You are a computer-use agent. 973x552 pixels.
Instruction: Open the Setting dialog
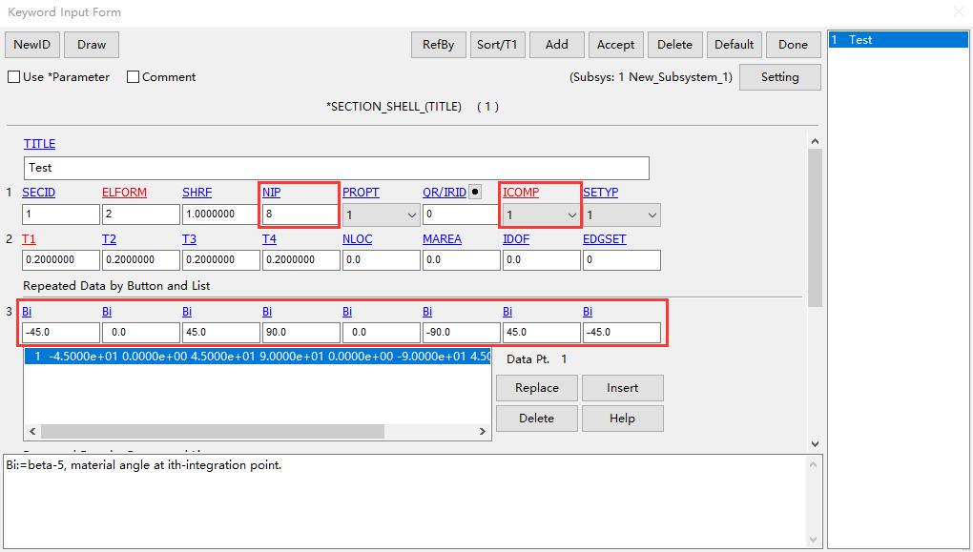[779, 77]
